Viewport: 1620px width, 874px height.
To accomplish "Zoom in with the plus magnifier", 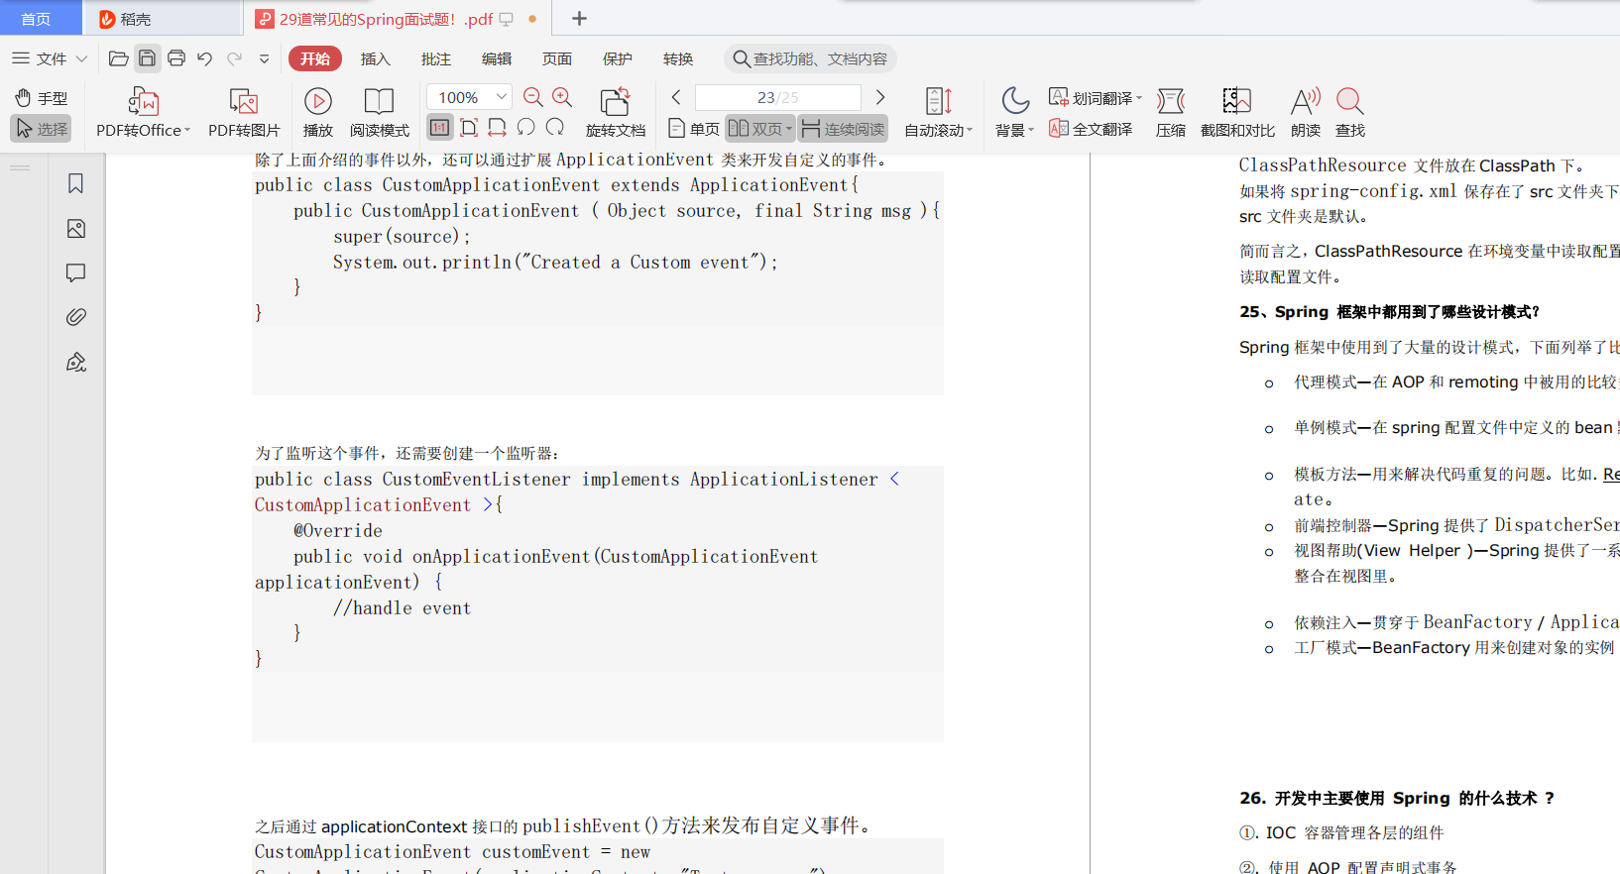I will pyautogui.click(x=562, y=97).
